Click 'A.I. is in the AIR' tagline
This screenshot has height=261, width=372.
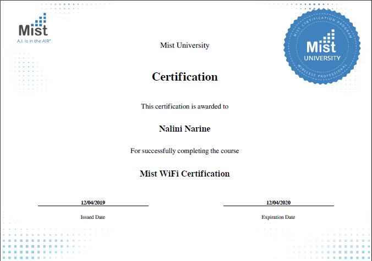coord(34,41)
